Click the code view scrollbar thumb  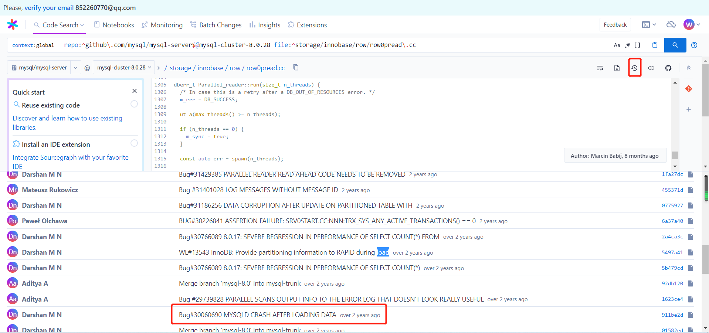[x=675, y=155]
